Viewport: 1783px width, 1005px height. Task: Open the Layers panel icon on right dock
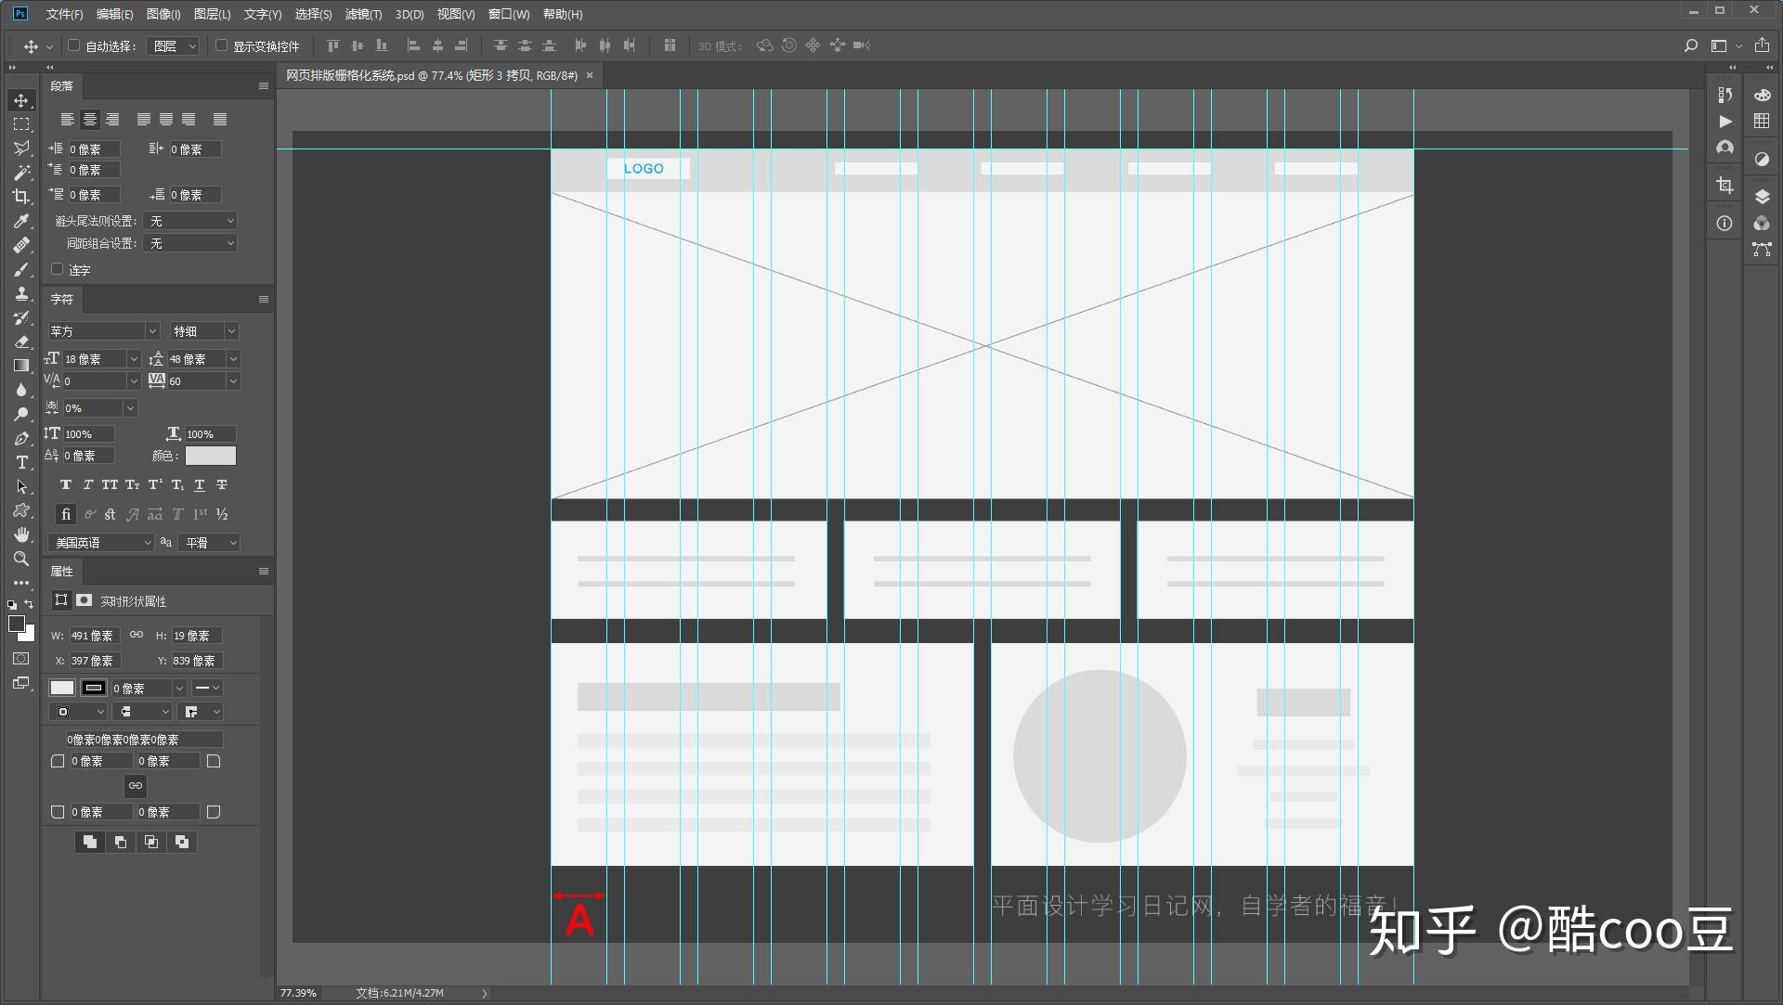click(1762, 197)
